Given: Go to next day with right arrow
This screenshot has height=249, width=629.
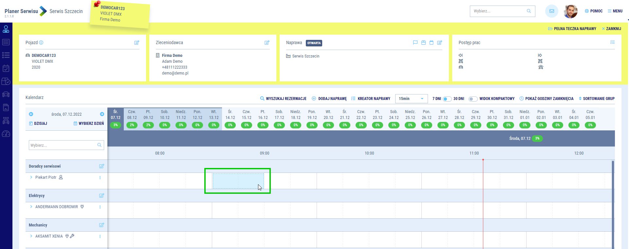Looking at the screenshot, I should (x=102, y=114).
